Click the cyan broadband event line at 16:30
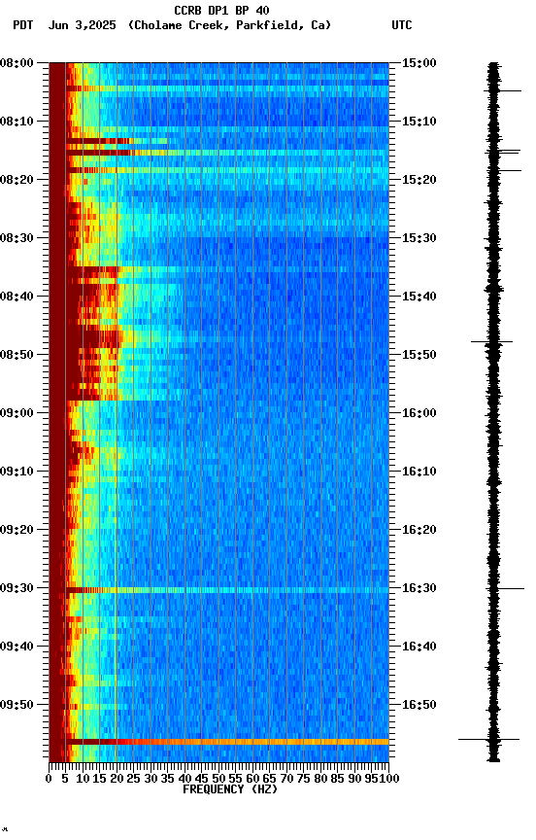The height and width of the screenshot is (840, 536). pyautogui.click(x=227, y=590)
